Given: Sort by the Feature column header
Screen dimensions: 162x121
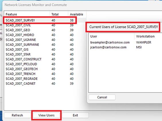Looking at the screenshot, I should click(27, 14).
